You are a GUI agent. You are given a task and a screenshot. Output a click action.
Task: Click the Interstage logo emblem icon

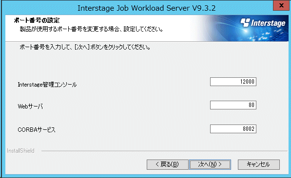tap(245, 22)
